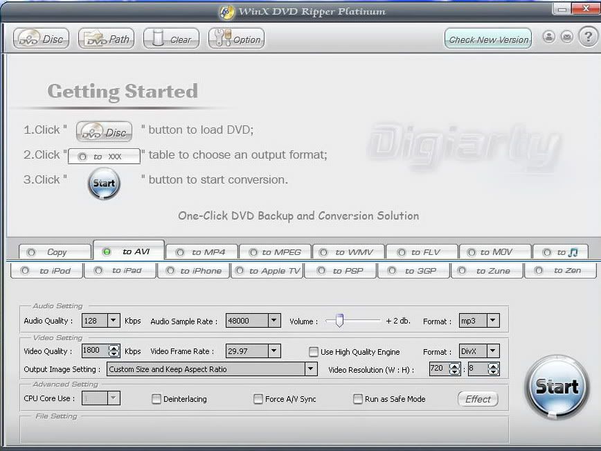Click the DVD Disc toolbar button
This screenshot has width=601, height=451.
tap(41, 39)
